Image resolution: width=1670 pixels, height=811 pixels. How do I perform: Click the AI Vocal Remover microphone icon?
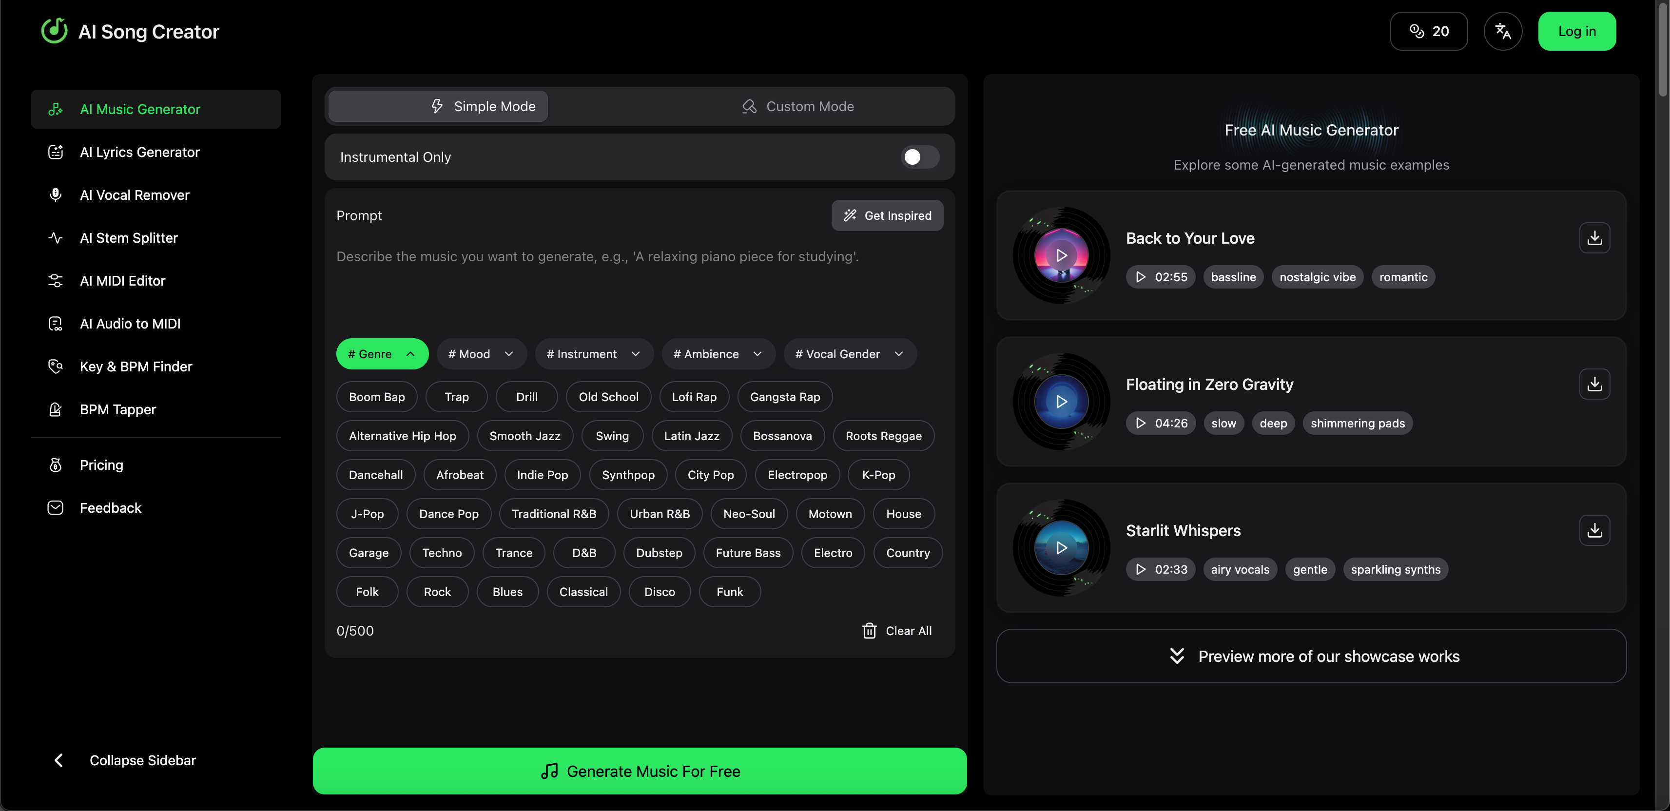pyautogui.click(x=56, y=195)
